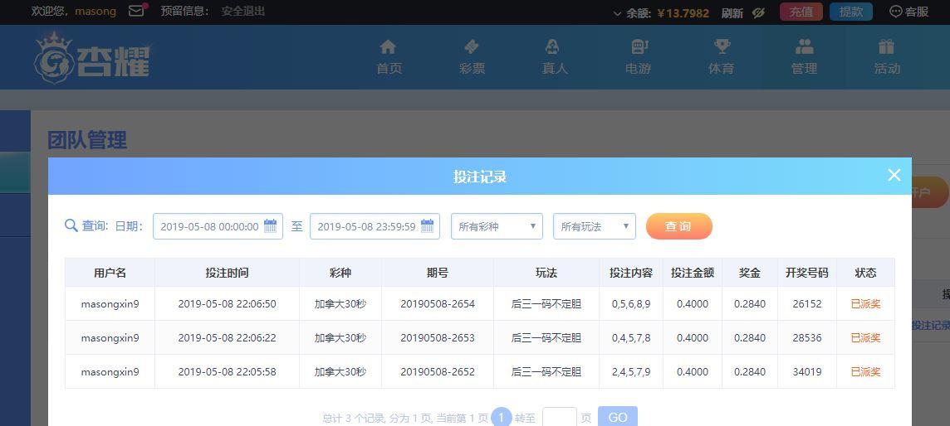
Task: Open the 彩票 lottery ticket icon
Action: (472, 47)
